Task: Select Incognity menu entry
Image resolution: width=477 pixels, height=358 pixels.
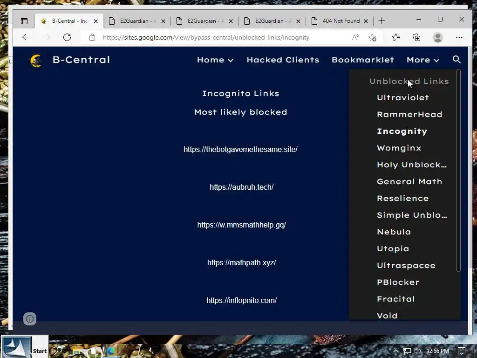Action: (402, 131)
